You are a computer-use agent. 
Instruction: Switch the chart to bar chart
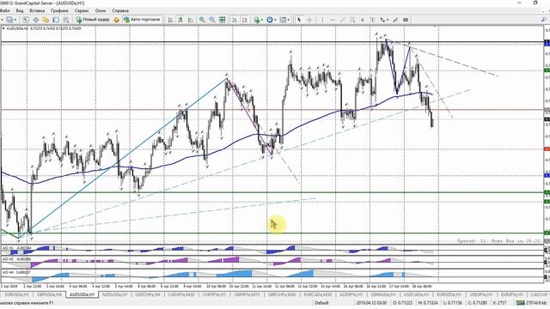click(x=170, y=20)
